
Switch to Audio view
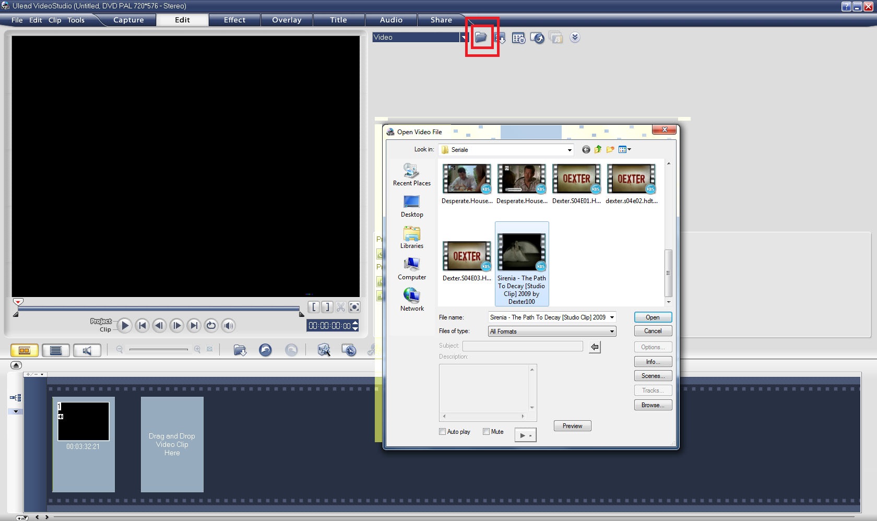coord(87,350)
